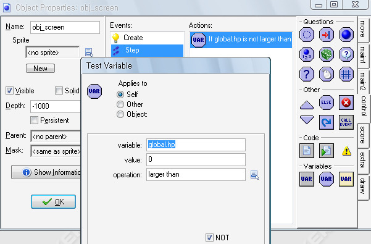Viewport: 371px width, 244px height.
Task: Open operation choice menu icon in Test Variable
Action: [x=254, y=175]
